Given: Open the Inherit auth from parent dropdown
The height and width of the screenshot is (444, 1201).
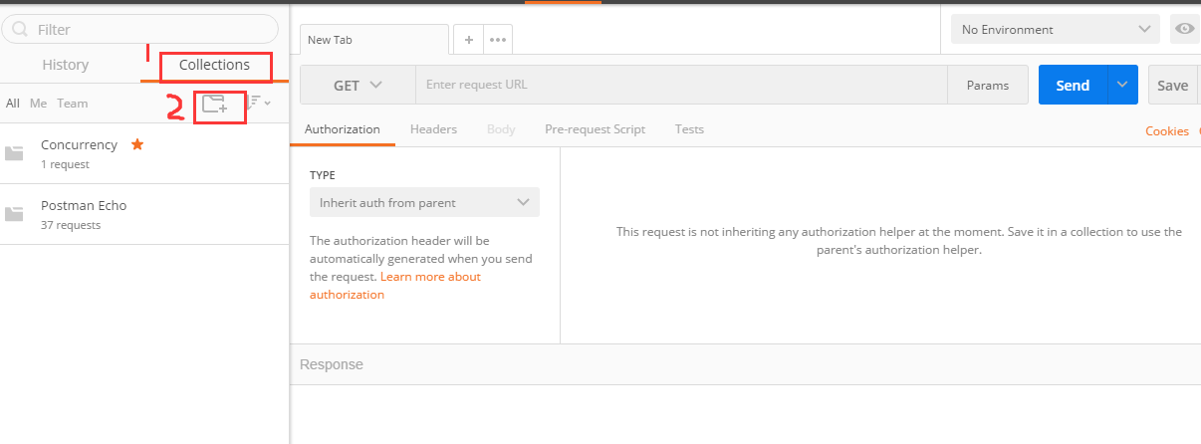Looking at the screenshot, I should pos(424,202).
